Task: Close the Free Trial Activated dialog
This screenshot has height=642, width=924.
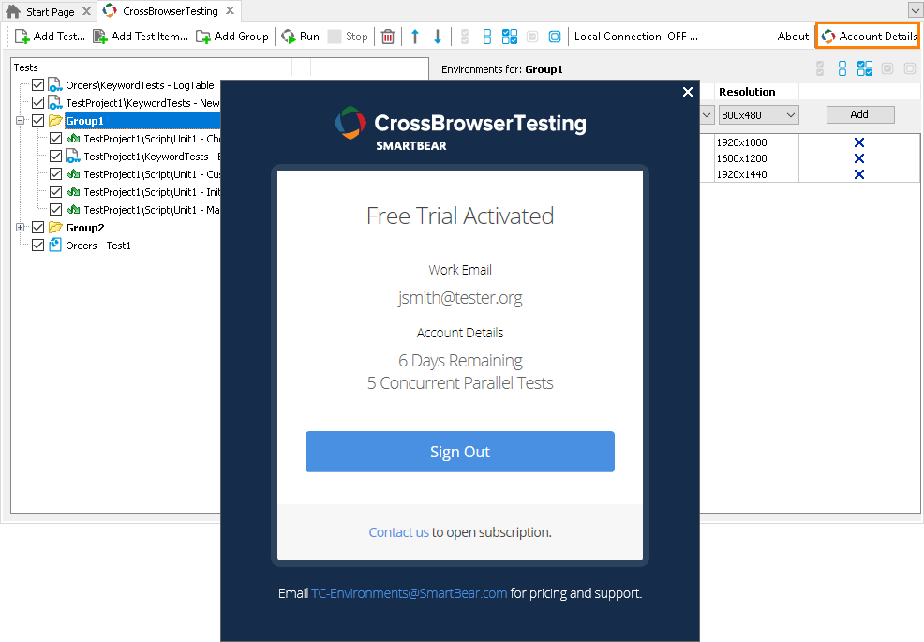Action: (x=688, y=92)
